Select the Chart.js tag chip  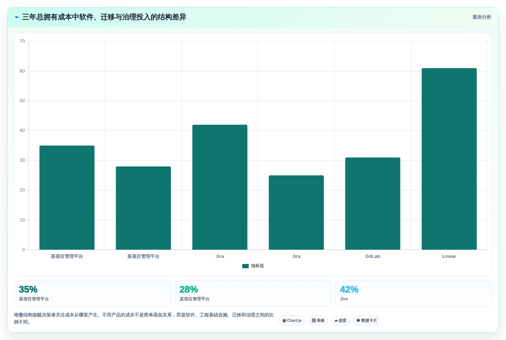[x=292, y=321]
